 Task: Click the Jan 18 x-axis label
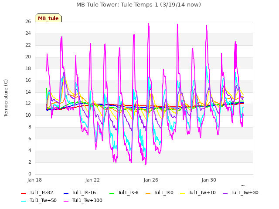click(34, 180)
